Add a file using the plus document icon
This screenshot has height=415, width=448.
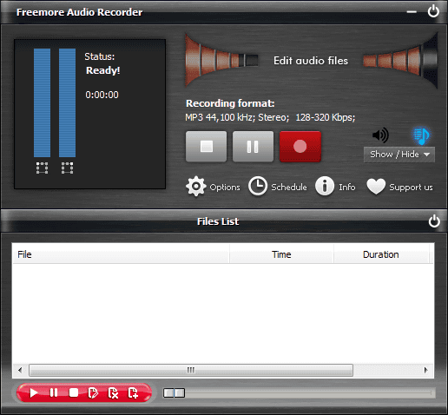(x=133, y=393)
